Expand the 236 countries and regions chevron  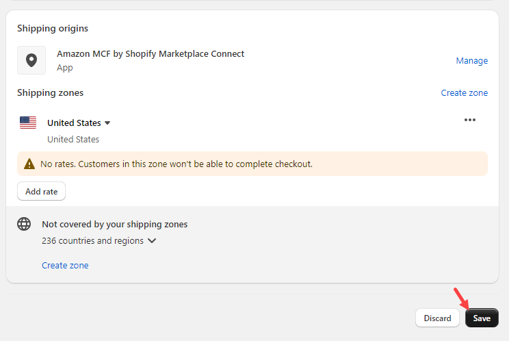pos(152,240)
